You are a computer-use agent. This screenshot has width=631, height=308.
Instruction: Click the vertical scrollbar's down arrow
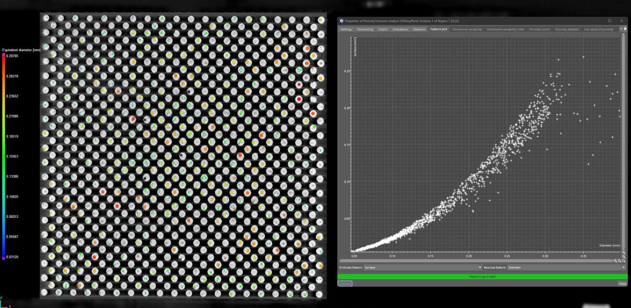[623, 249]
